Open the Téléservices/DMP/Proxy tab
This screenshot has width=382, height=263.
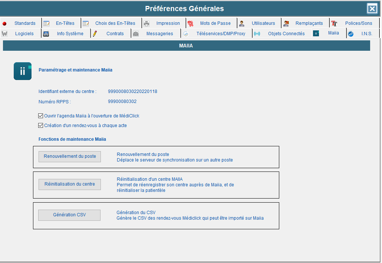[221, 34]
